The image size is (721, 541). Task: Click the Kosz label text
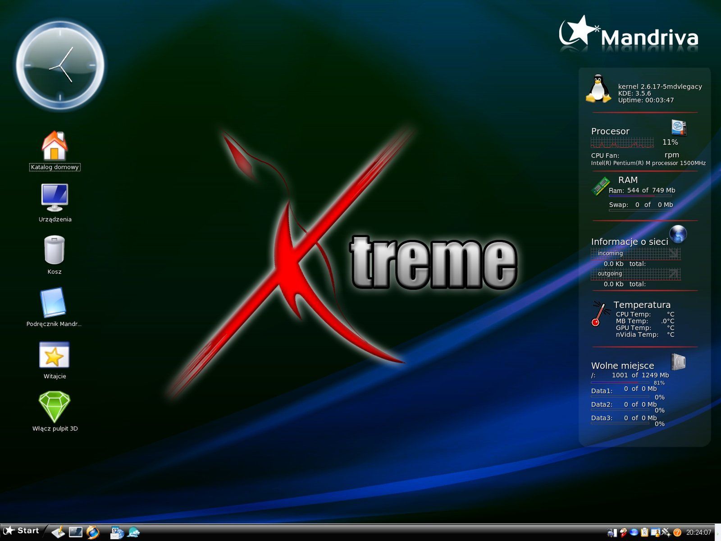click(55, 272)
